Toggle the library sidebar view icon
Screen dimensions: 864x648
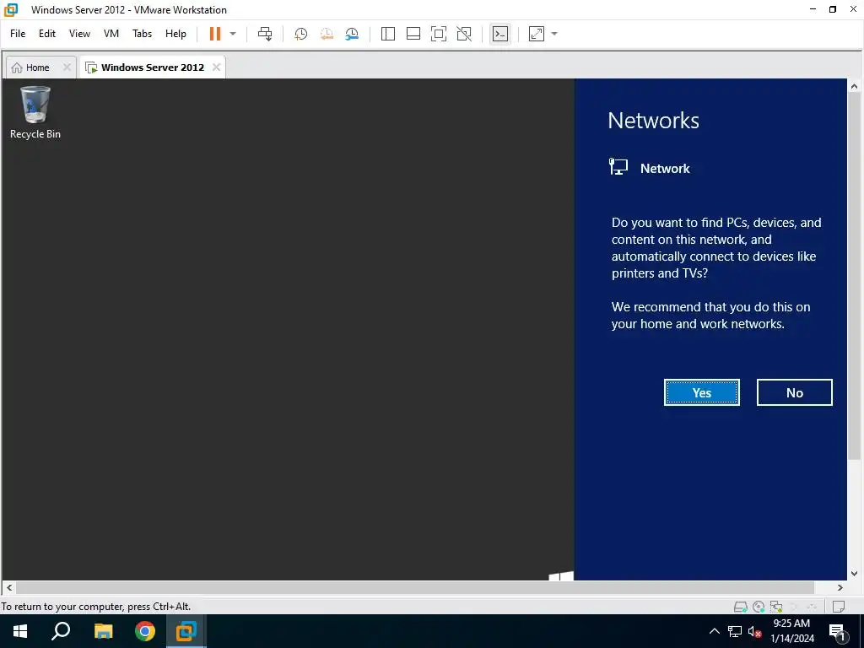click(388, 34)
